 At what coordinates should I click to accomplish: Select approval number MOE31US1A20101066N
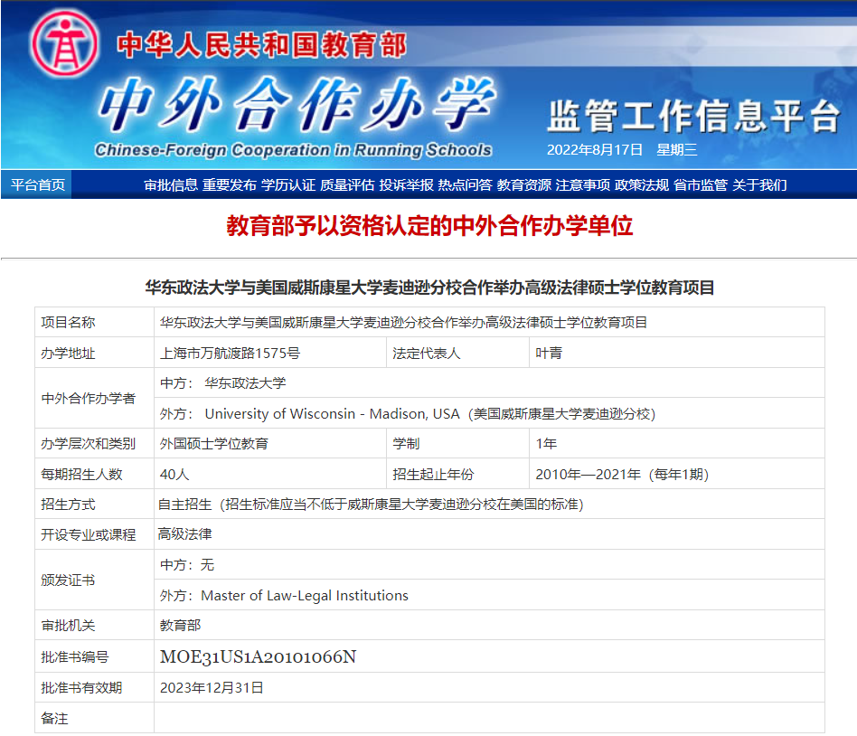(258, 656)
